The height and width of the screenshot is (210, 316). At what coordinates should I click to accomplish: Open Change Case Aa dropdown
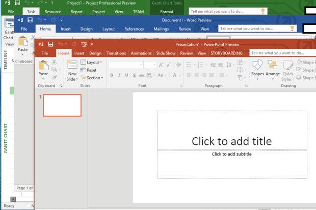coord(162,75)
